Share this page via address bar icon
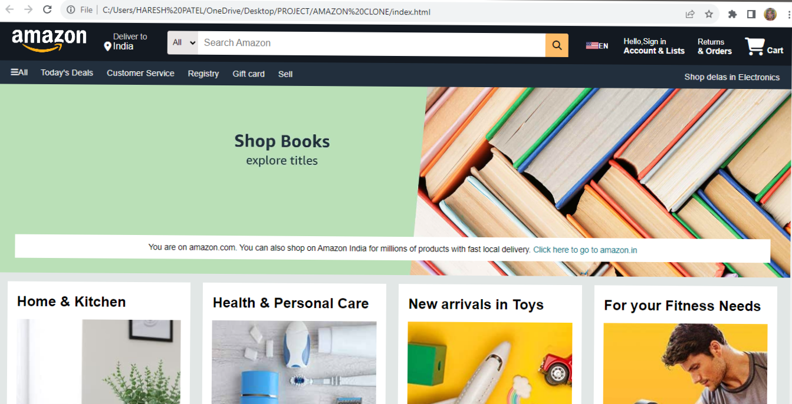792x404 pixels. pyautogui.click(x=690, y=14)
